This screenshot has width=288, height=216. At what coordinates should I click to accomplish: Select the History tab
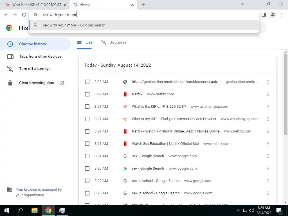(103, 5)
